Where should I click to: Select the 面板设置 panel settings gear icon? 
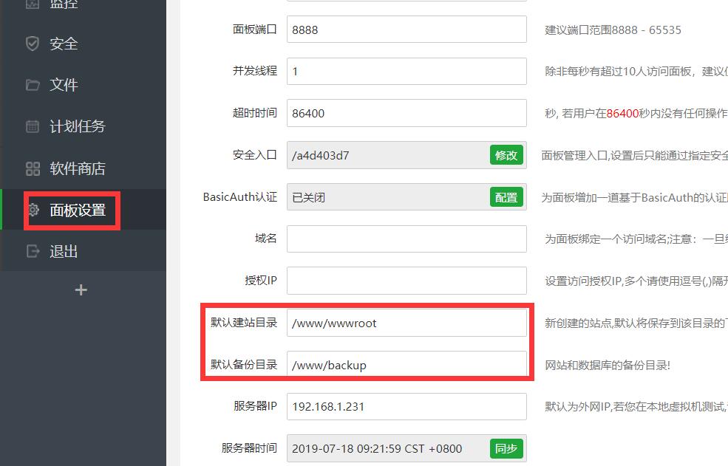[x=33, y=210]
